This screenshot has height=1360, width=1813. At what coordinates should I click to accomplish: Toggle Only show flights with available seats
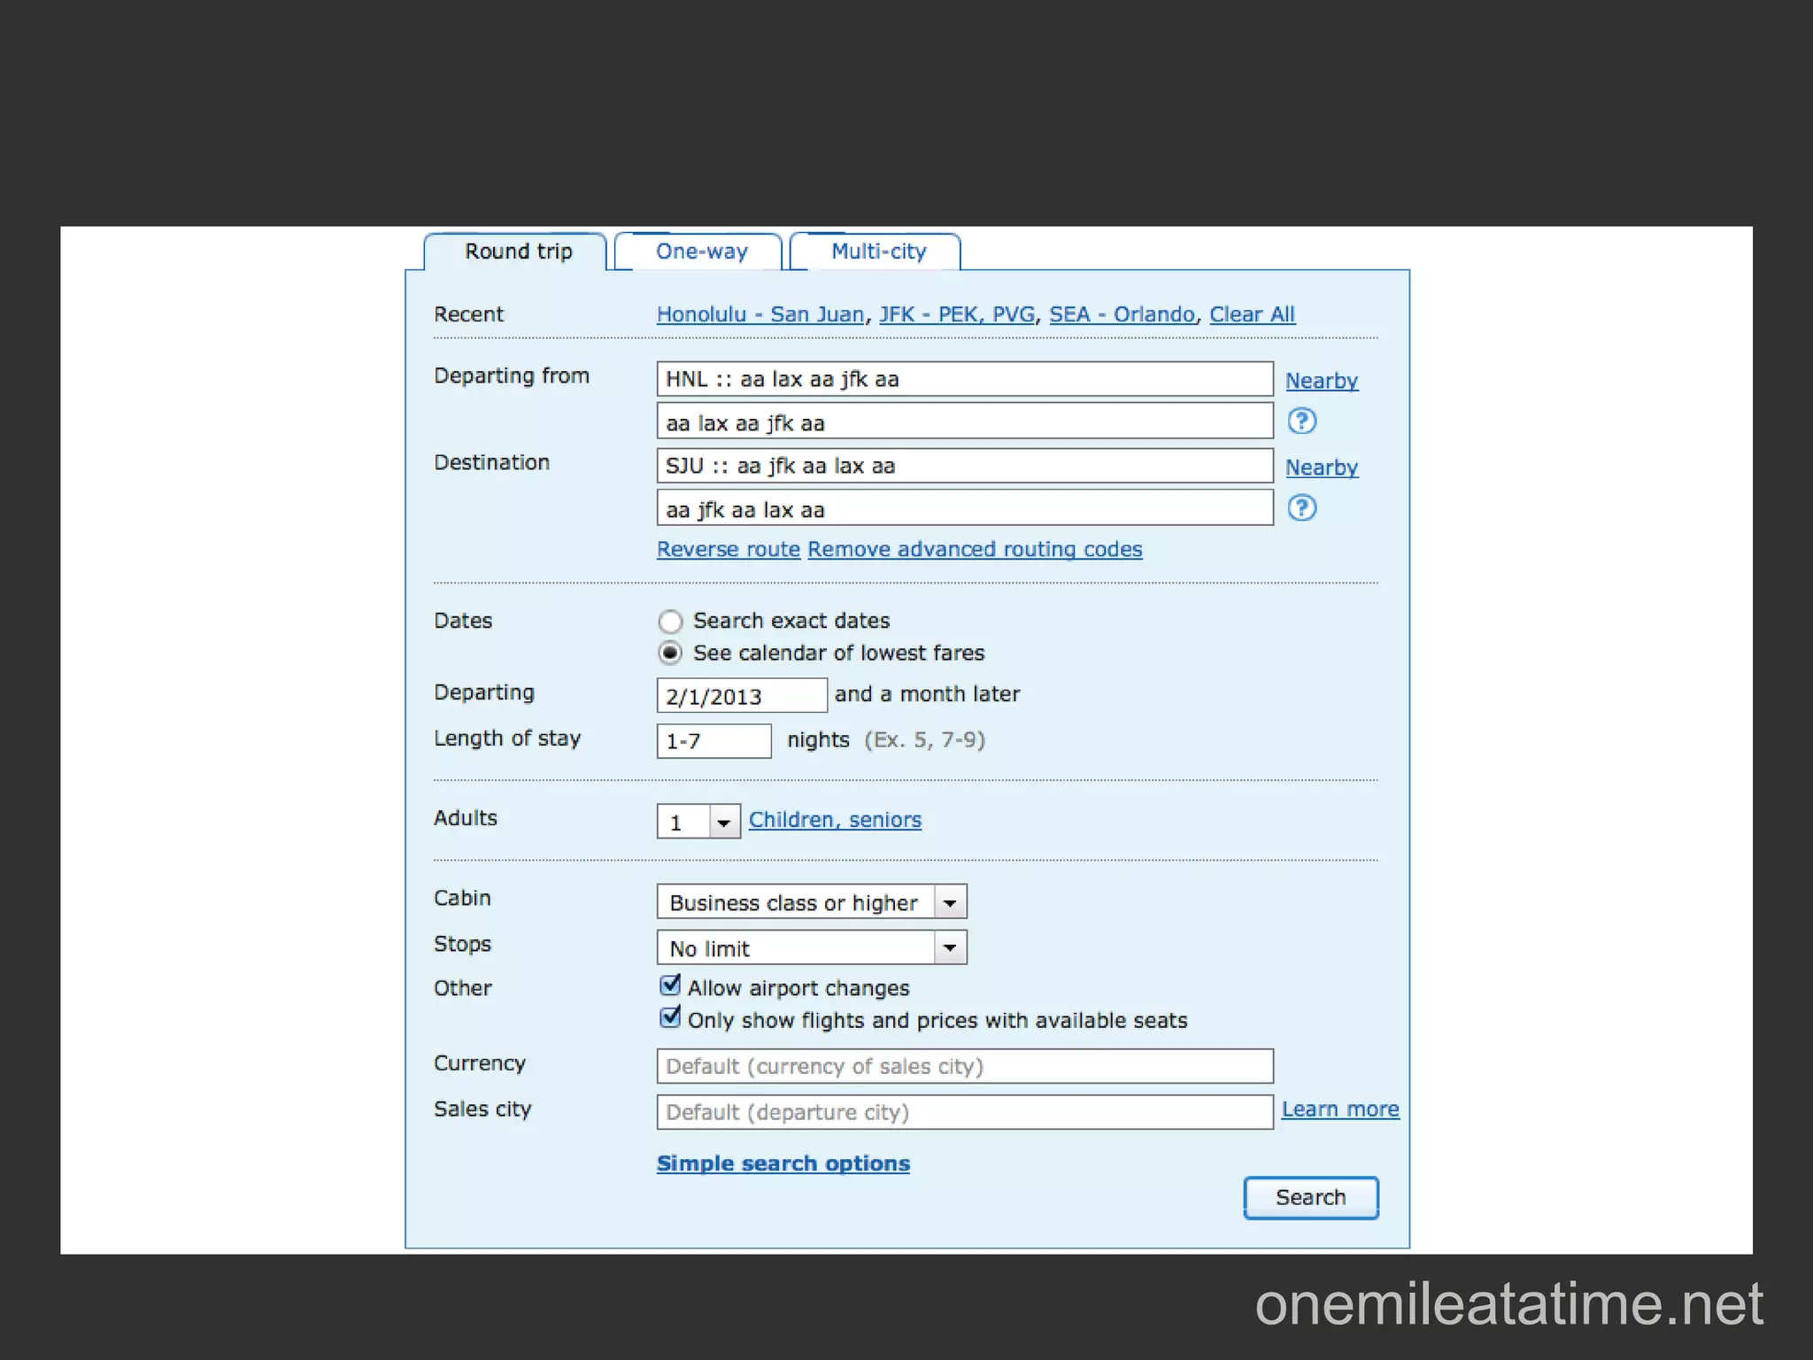coord(670,1018)
